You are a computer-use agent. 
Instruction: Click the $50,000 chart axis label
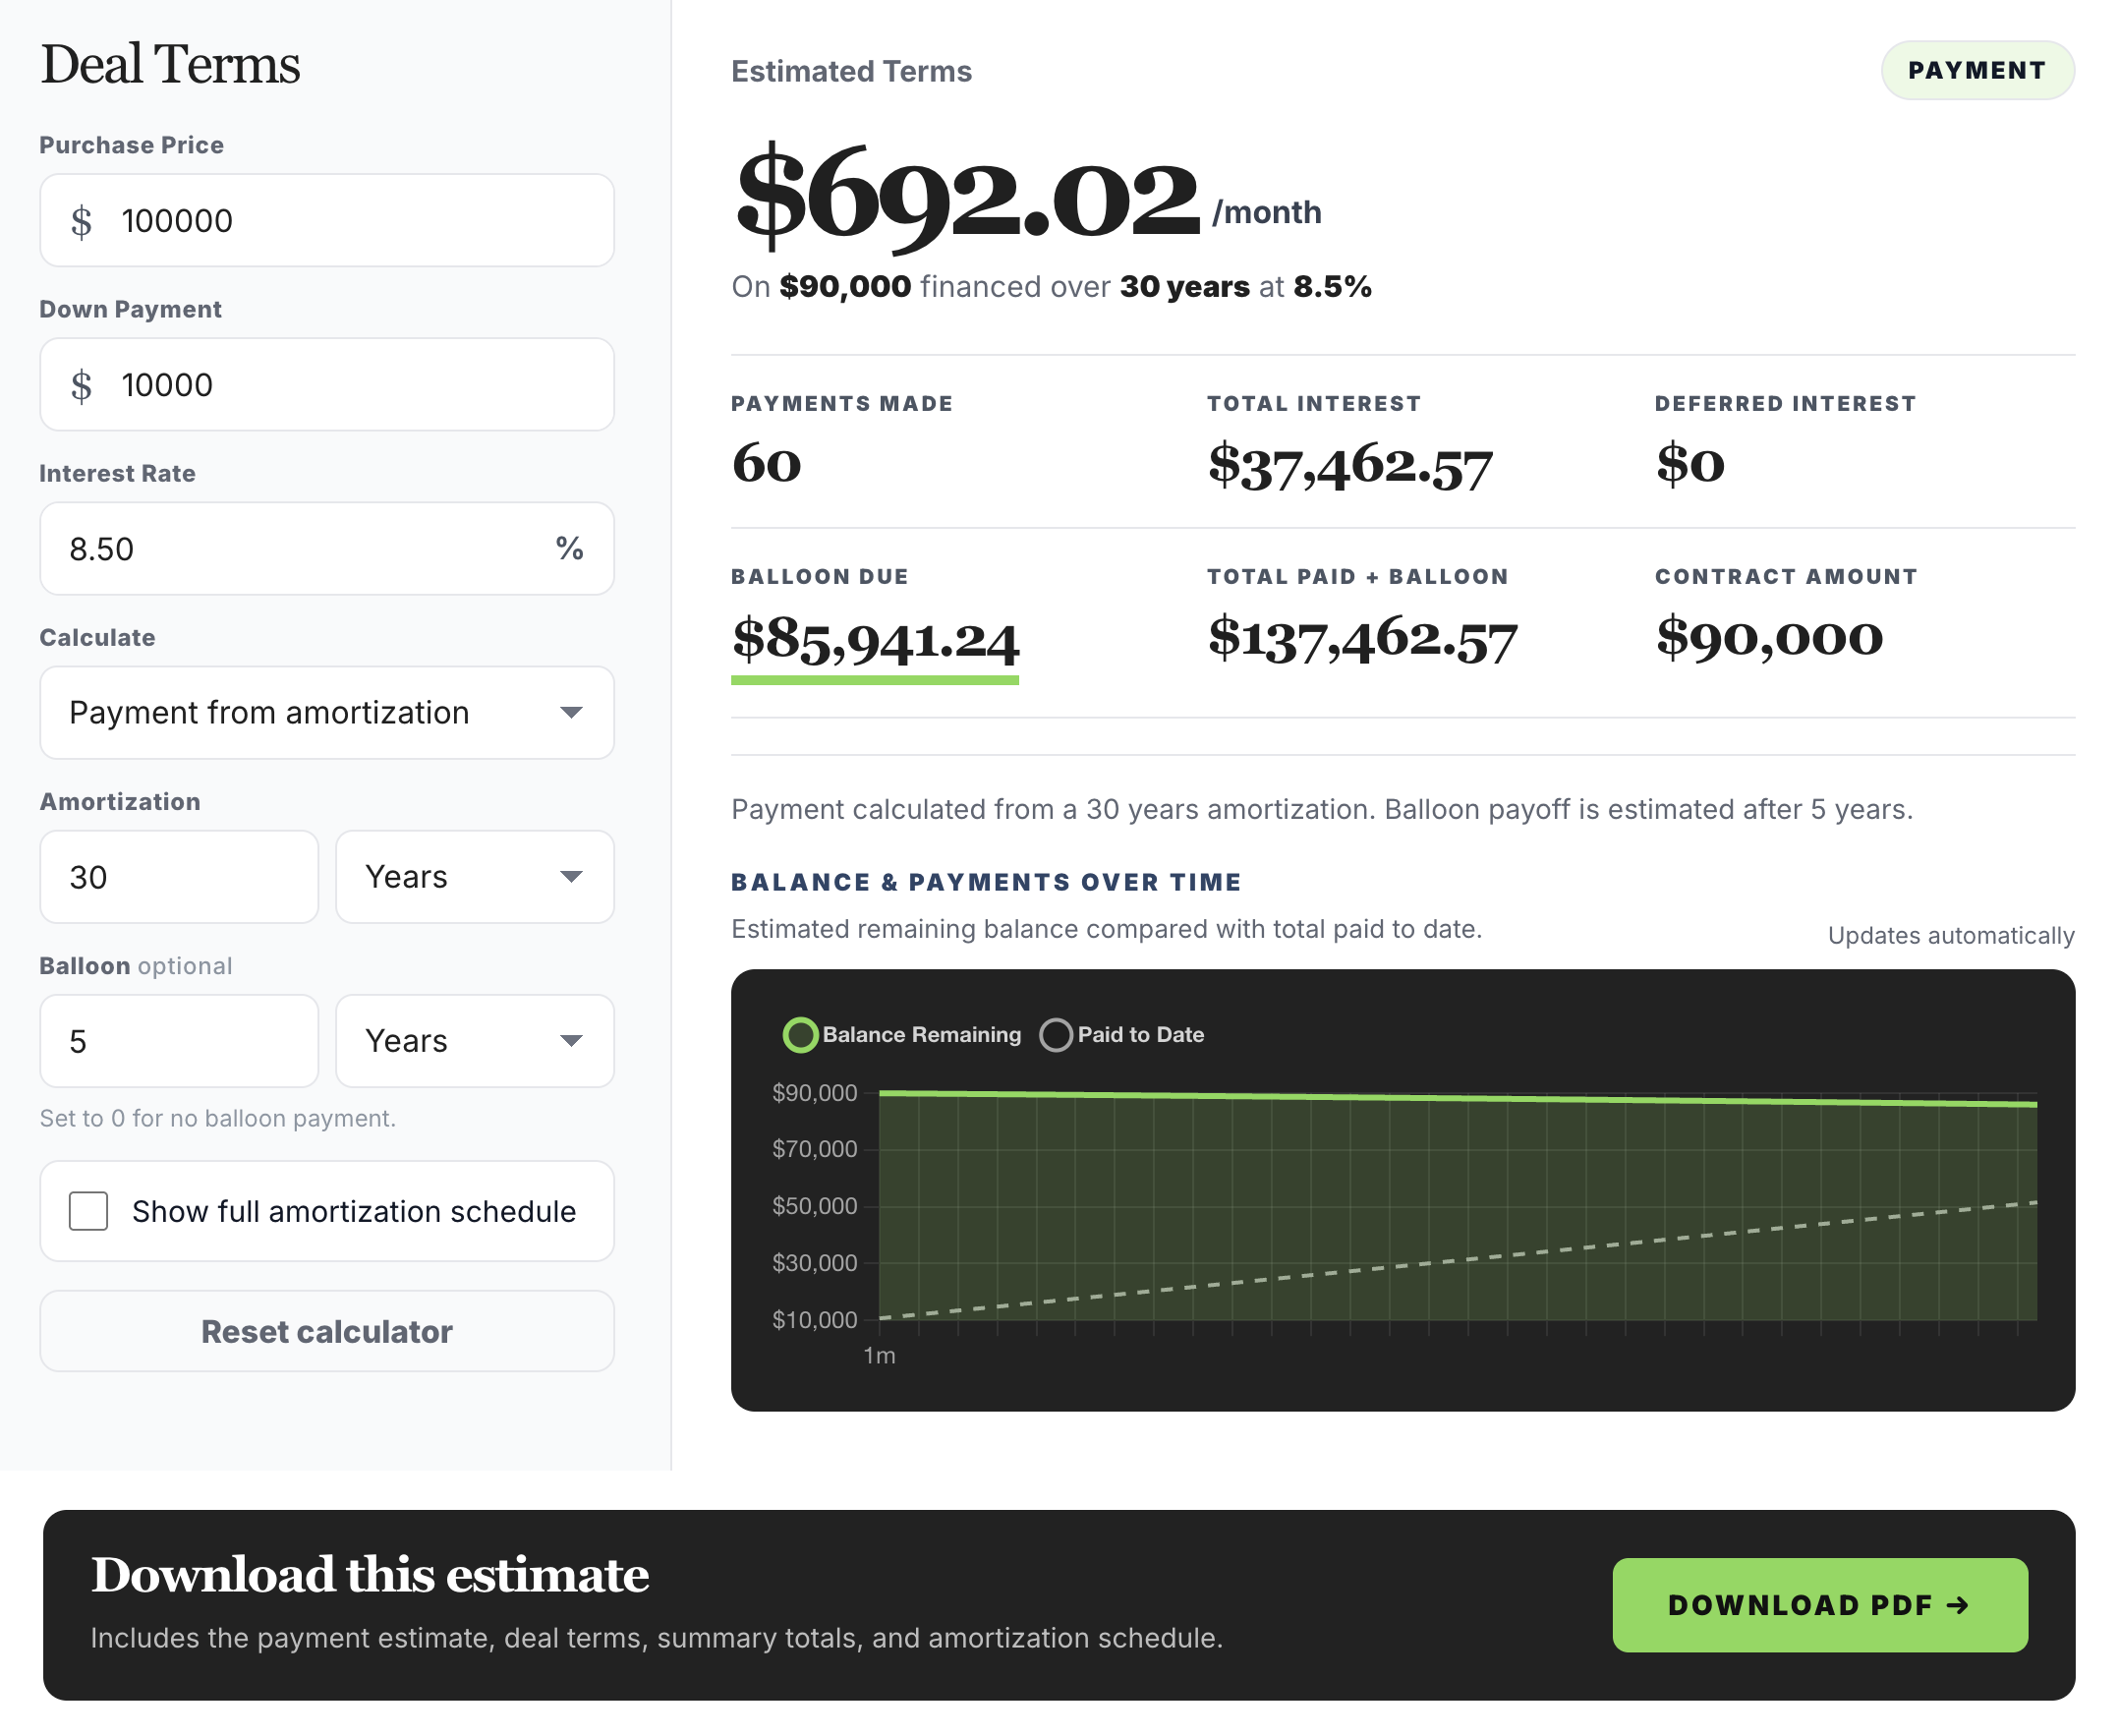814,1205
